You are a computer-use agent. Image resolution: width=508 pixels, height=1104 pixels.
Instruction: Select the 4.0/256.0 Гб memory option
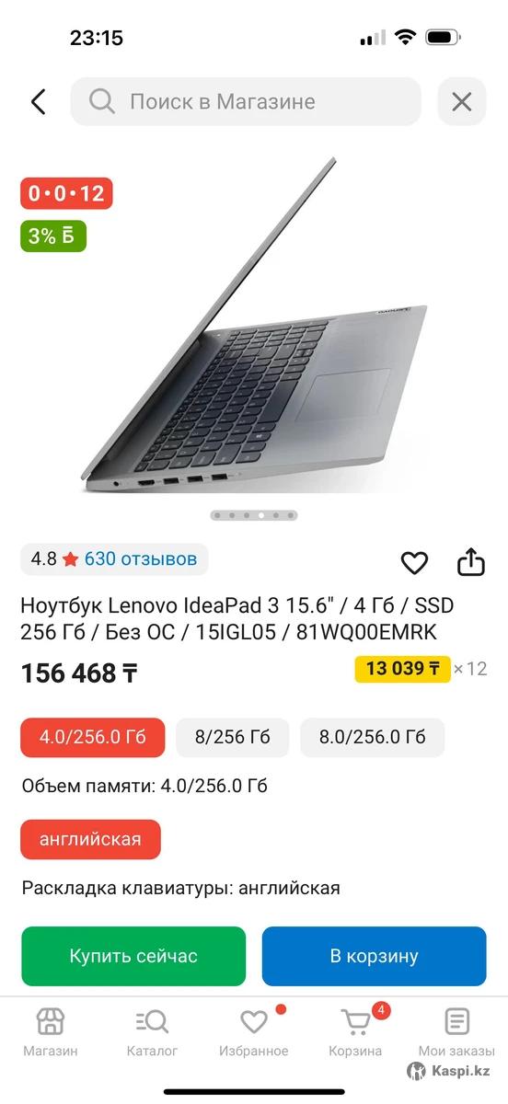tap(93, 737)
